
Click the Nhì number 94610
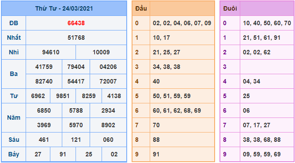[x=51, y=52]
